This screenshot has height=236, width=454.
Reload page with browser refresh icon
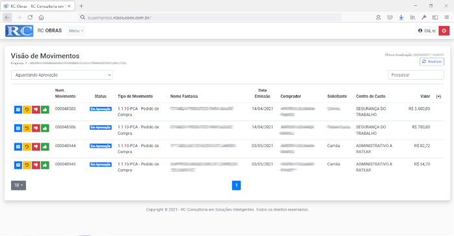click(30, 18)
